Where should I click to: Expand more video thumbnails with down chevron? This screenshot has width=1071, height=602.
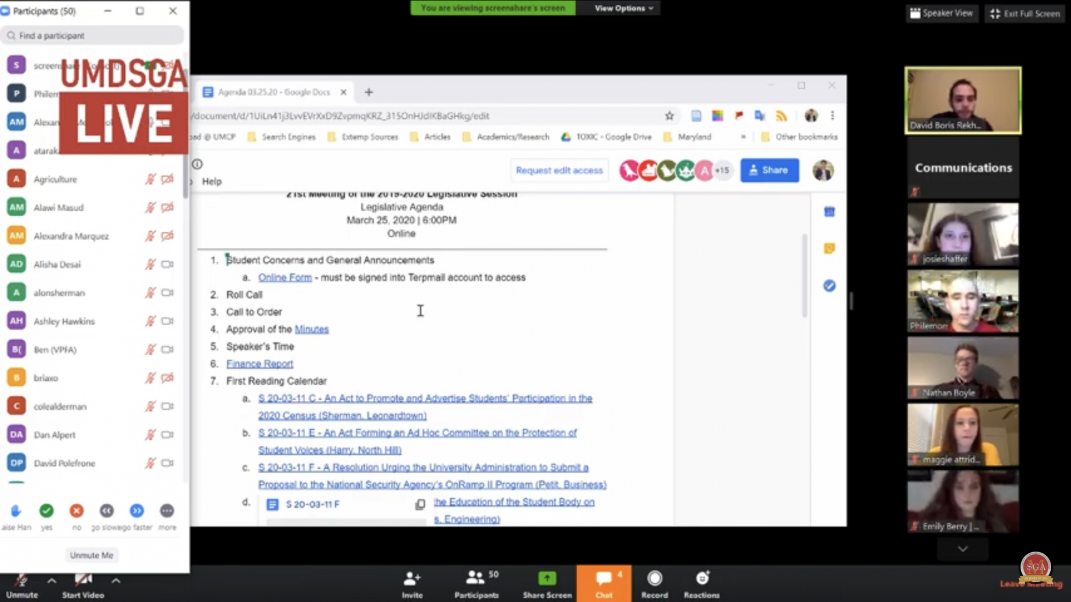coord(962,549)
